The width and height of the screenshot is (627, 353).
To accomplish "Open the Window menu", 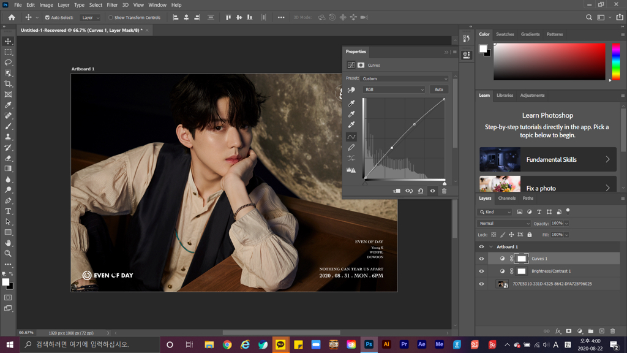I will (x=157, y=5).
